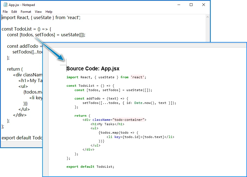Click 'export default TodoList;' in document
The height and width of the screenshot is (177, 247).
90,167
